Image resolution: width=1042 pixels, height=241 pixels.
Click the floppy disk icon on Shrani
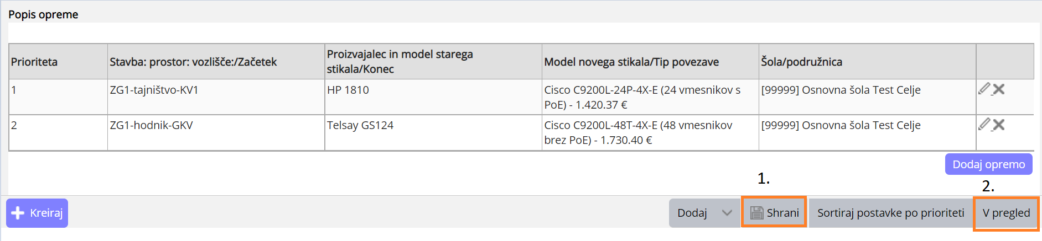click(756, 213)
